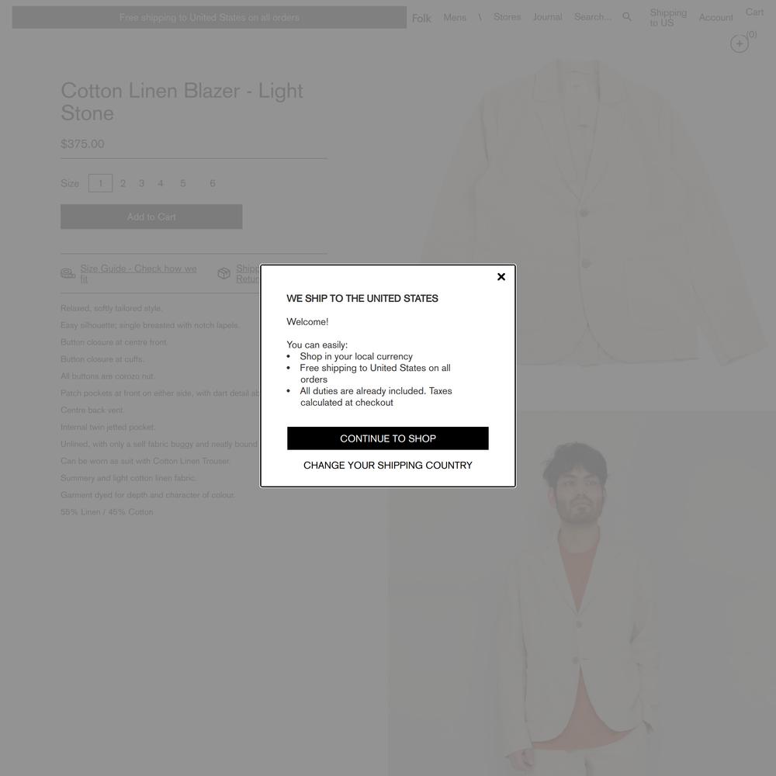Open the Account page
The width and height of the screenshot is (776, 776).
coord(715,17)
